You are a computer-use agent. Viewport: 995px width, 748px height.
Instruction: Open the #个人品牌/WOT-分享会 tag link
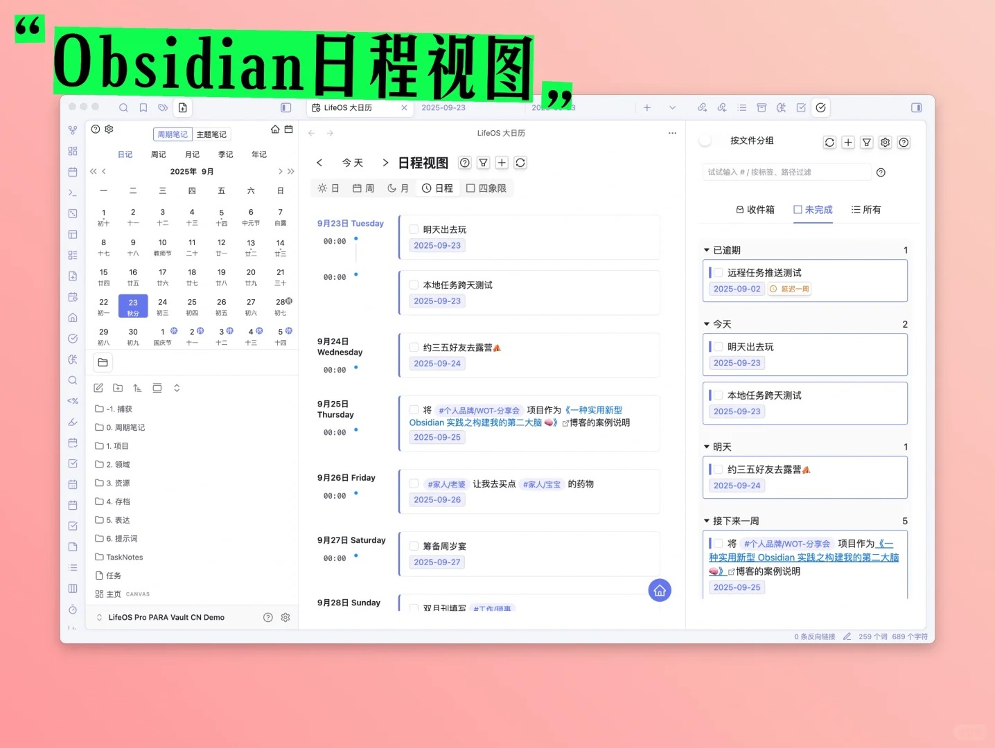pyautogui.click(x=479, y=411)
